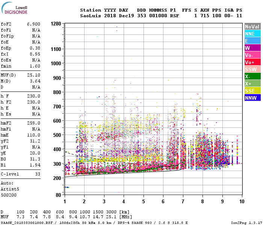The width and height of the screenshot is (263, 225).
Task: Select the X- dark green legend swatch
Action: [252, 76]
